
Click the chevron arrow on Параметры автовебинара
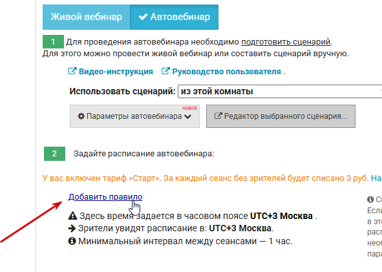tap(188, 117)
